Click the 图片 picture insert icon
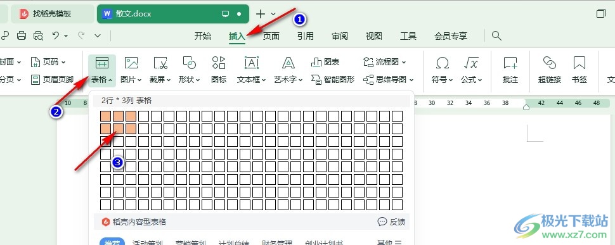 pyautogui.click(x=131, y=70)
